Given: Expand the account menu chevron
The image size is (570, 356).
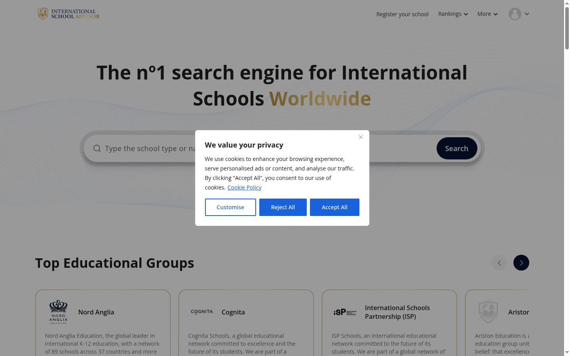Looking at the screenshot, I should pos(527,14).
